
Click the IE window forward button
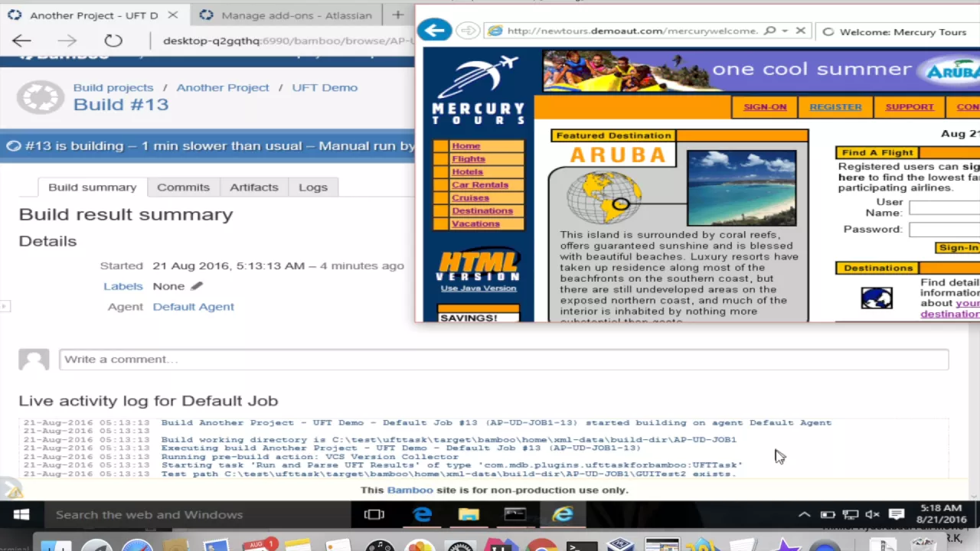click(x=467, y=31)
